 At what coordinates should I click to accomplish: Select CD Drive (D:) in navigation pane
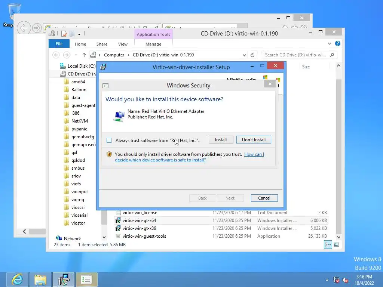point(79,74)
